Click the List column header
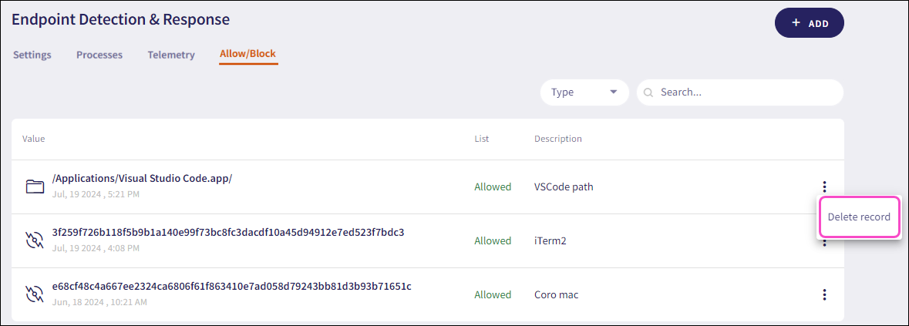Image resolution: width=909 pixels, height=326 pixels. pyautogui.click(x=481, y=139)
